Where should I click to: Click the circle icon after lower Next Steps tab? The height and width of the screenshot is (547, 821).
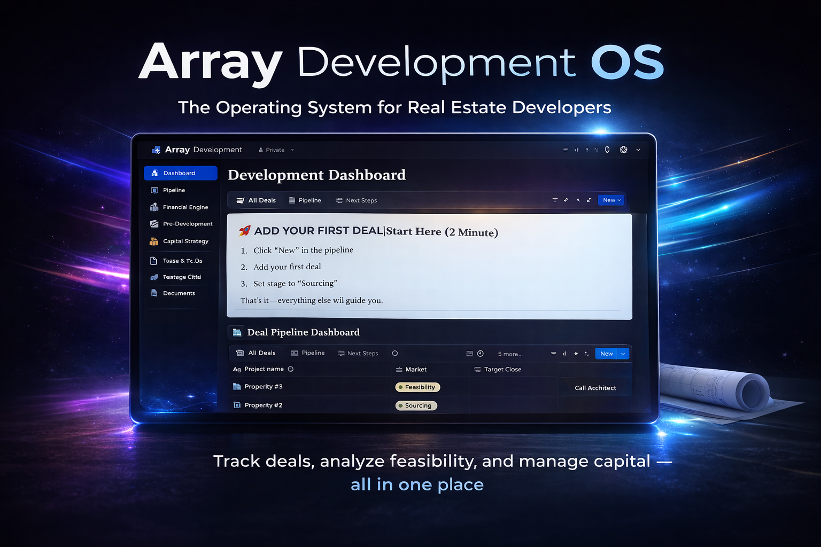395,354
